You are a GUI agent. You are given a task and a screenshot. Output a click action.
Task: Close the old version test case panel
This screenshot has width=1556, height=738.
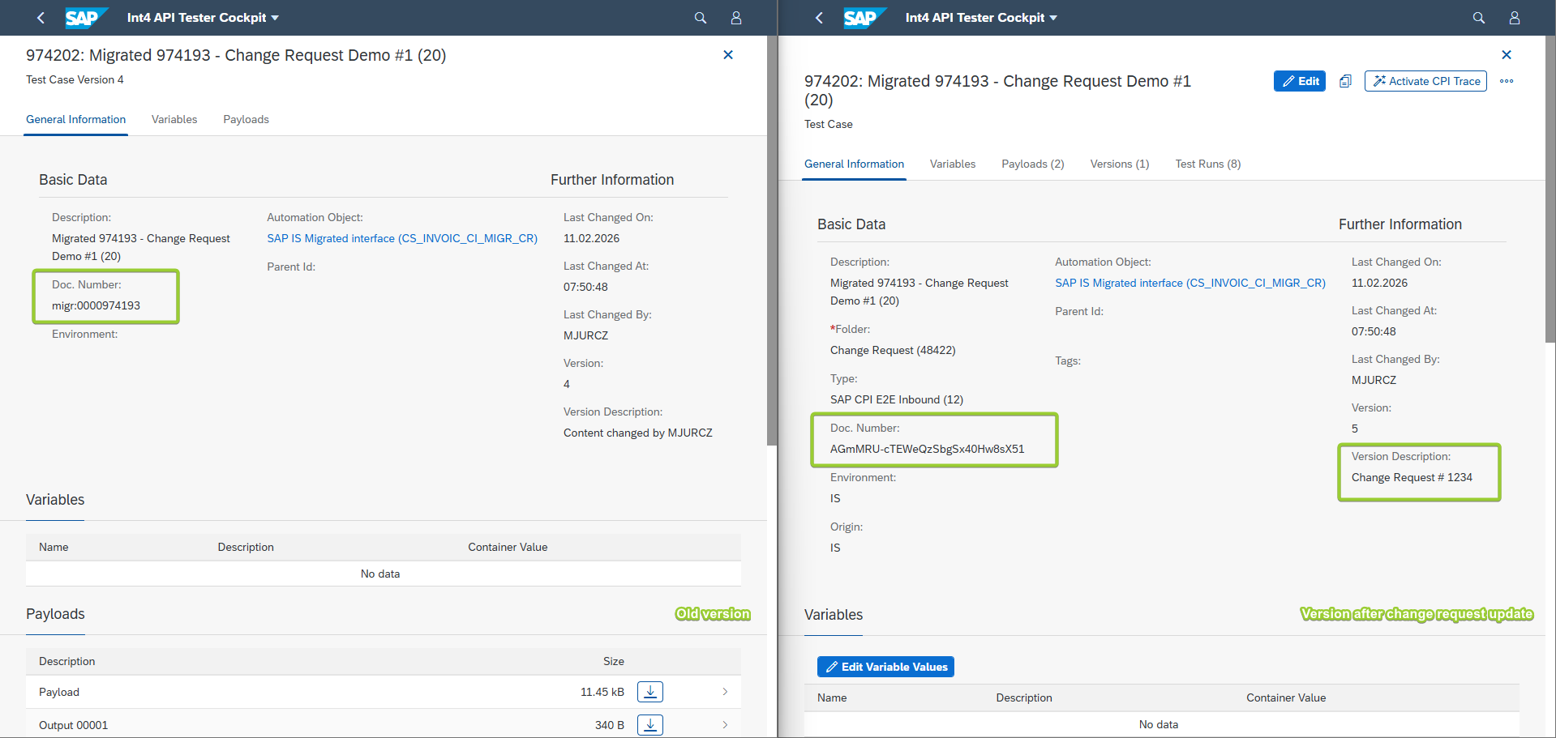point(728,55)
